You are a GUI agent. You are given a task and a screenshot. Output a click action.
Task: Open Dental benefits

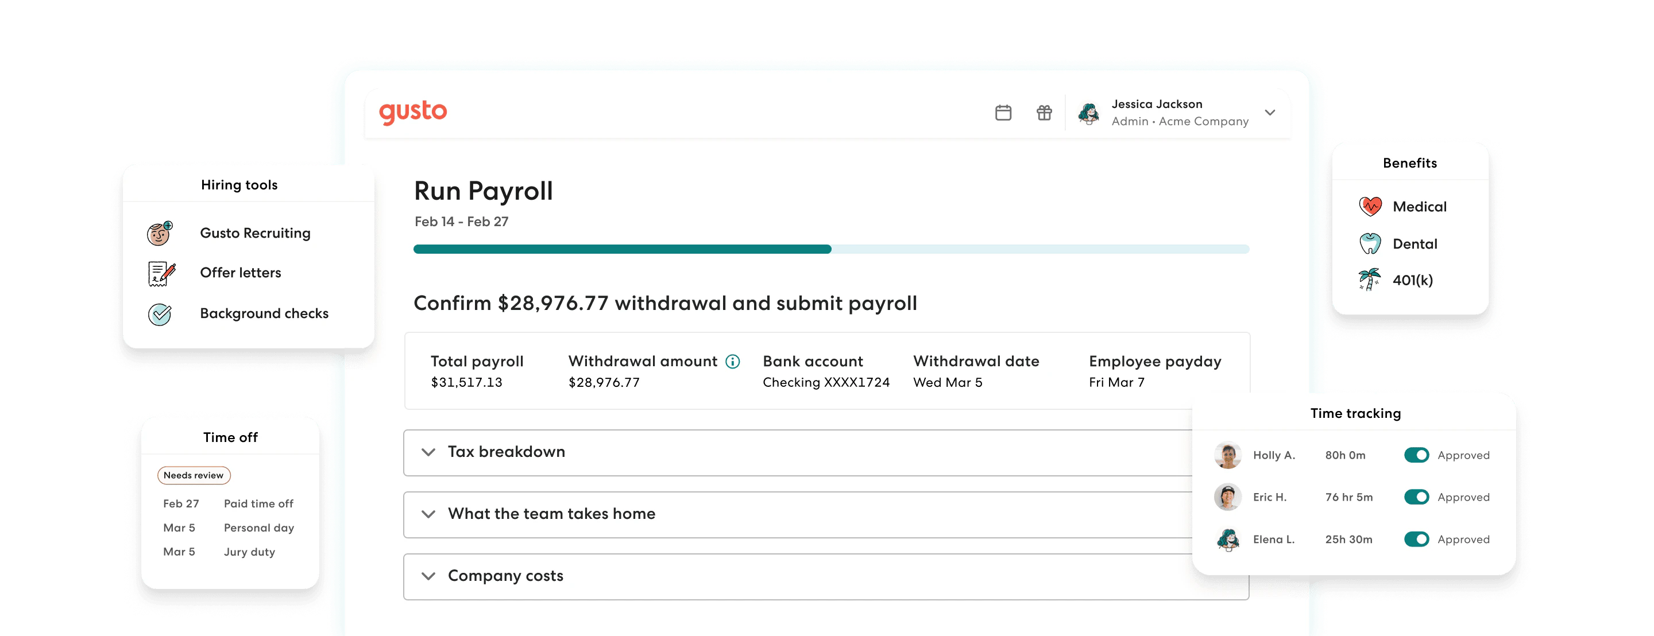coord(1415,244)
